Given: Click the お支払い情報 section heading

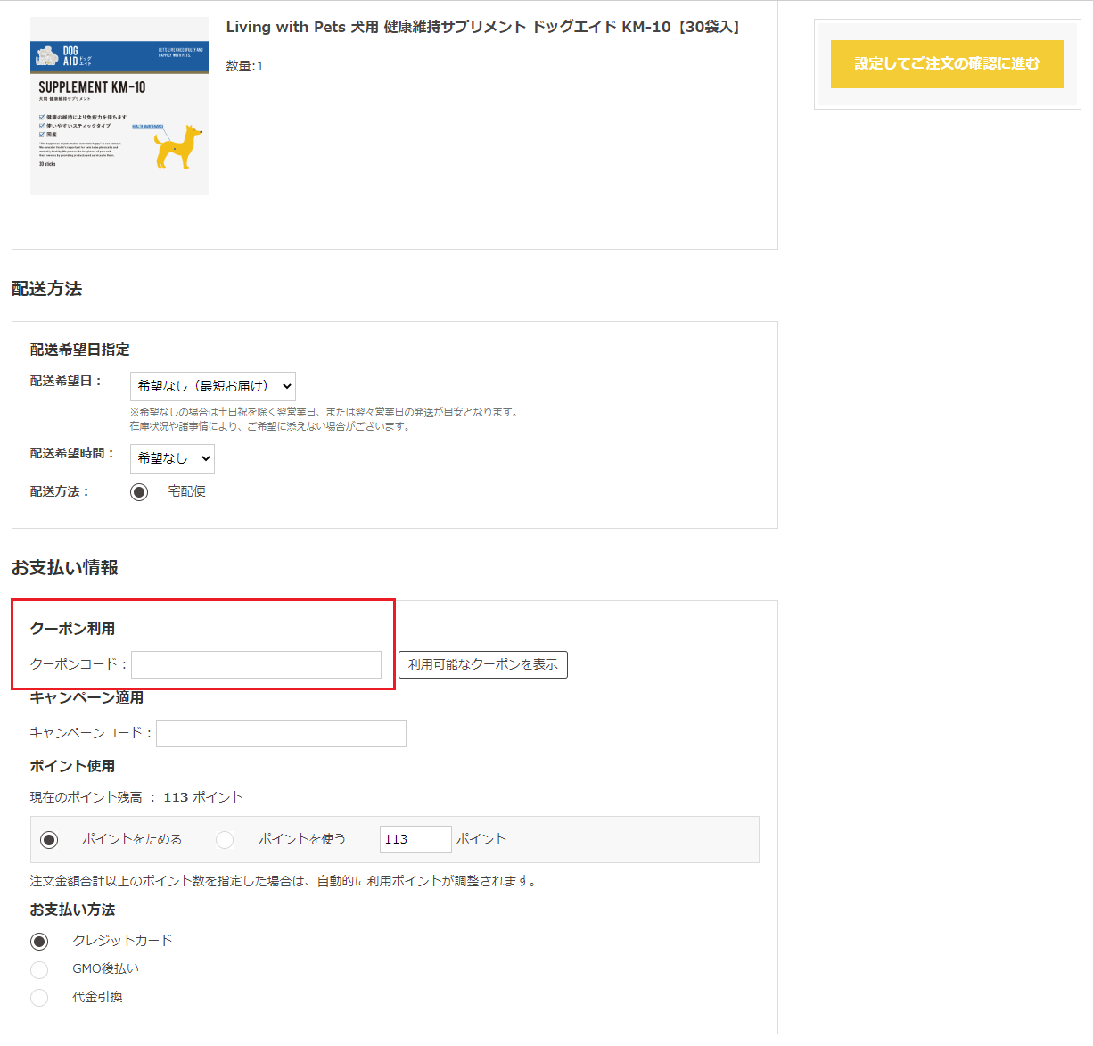Looking at the screenshot, I should pyautogui.click(x=65, y=568).
